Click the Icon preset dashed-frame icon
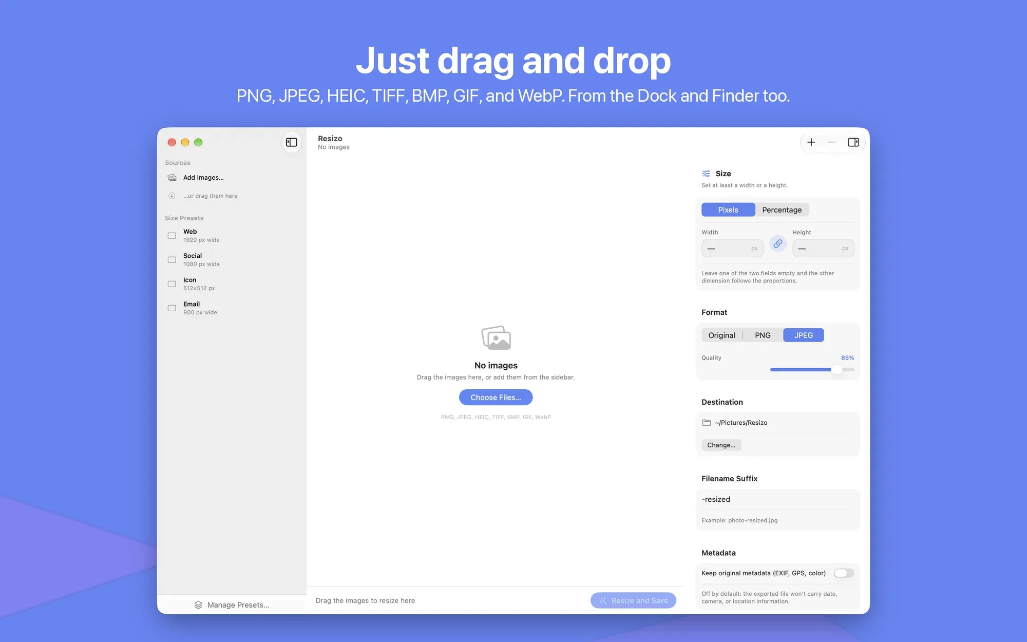The image size is (1027, 642). pos(172,284)
